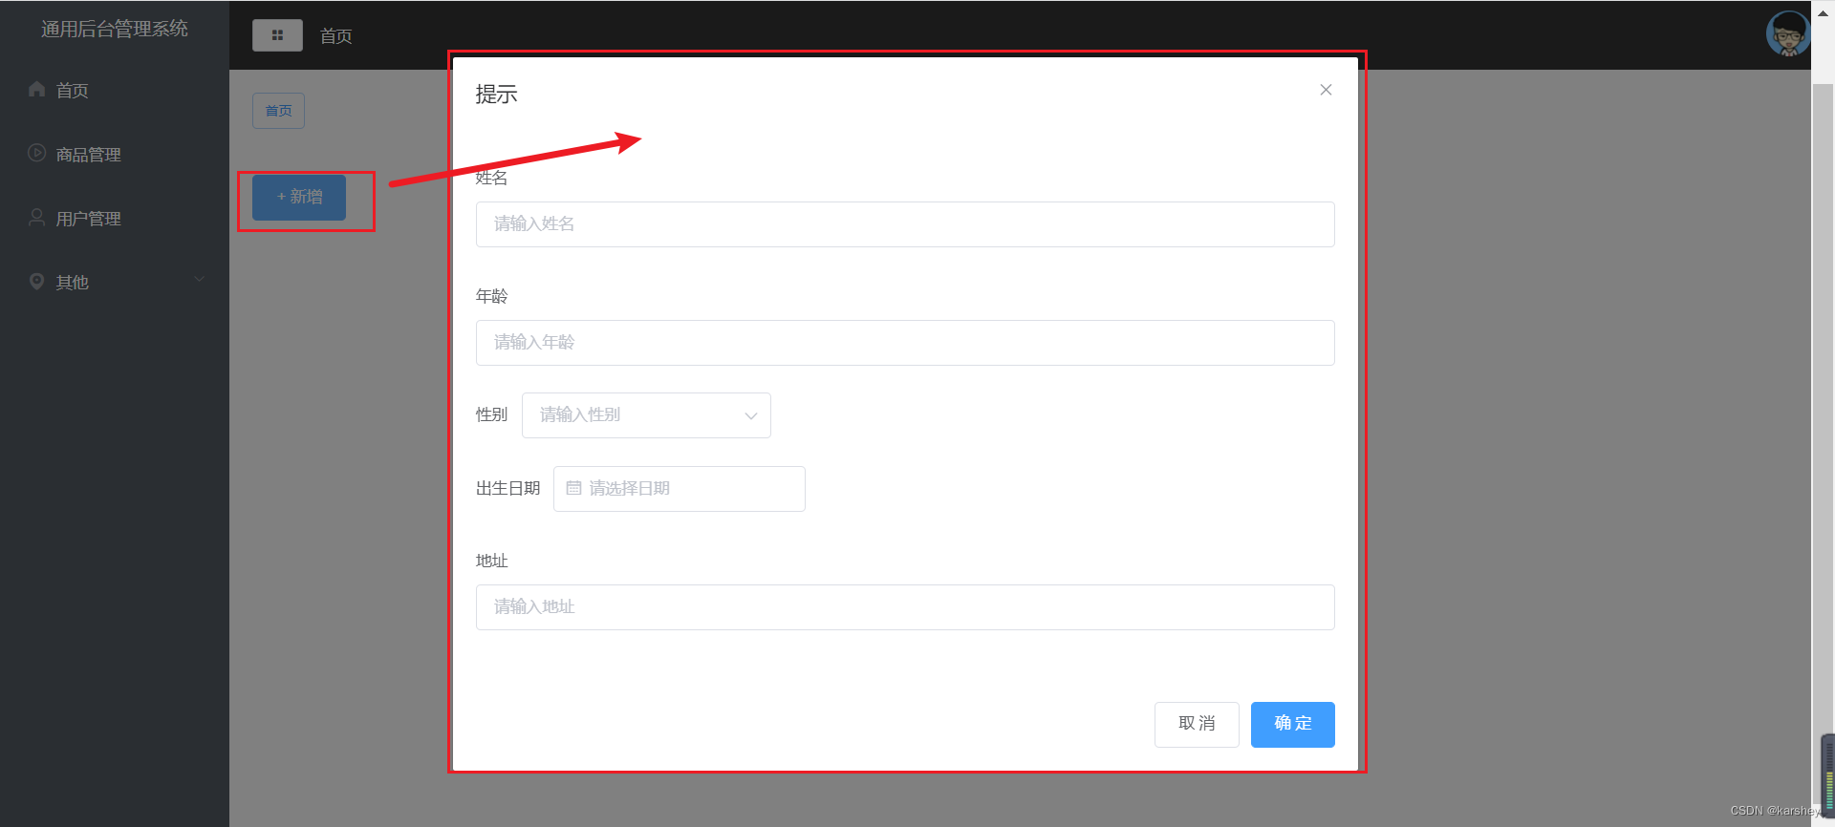The width and height of the screenshot is (1835, 827).
Task: Click the home icon in sidebar
Action: [37, 89]
